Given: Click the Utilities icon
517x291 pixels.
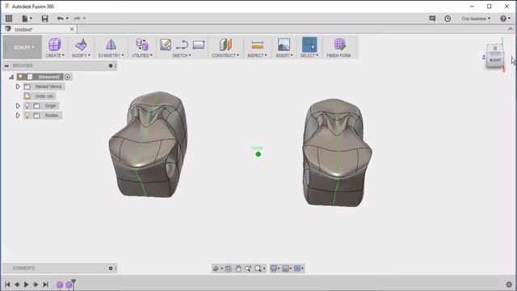Looking at the screenshot, I should (x=142, y=44).
